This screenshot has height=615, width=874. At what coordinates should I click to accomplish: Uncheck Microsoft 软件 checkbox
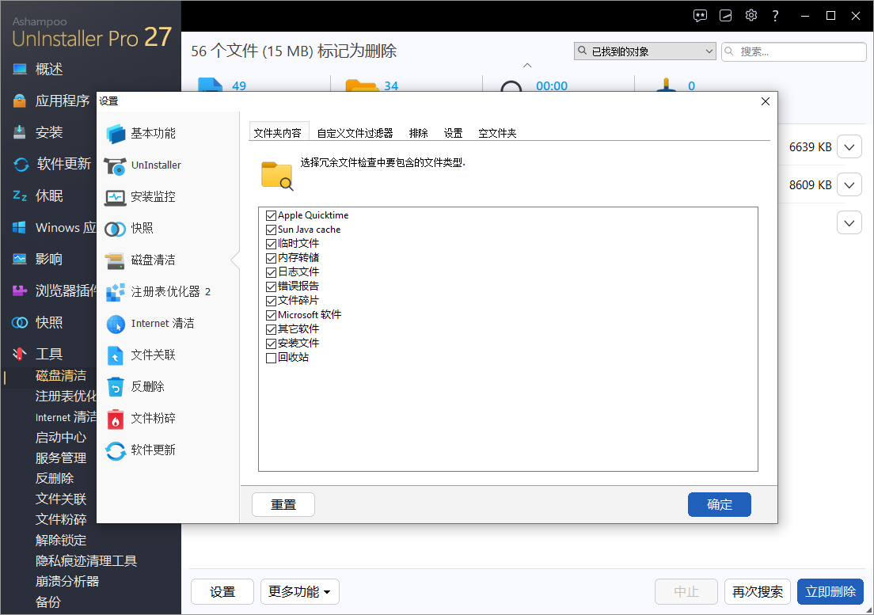pos(271,315)
